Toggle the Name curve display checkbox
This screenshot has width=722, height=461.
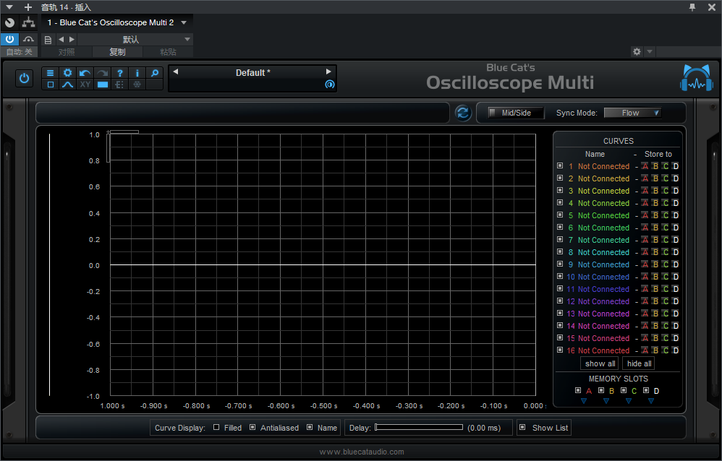[x=310, y=428]
